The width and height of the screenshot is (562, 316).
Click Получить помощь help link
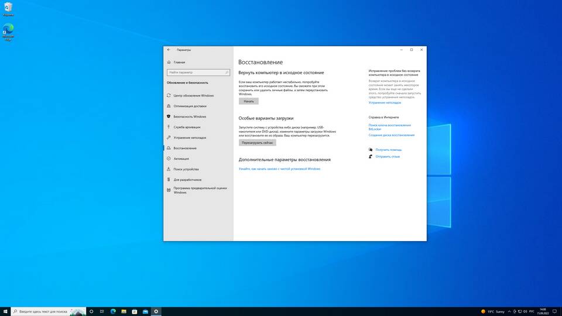click(x=388, y=150)
